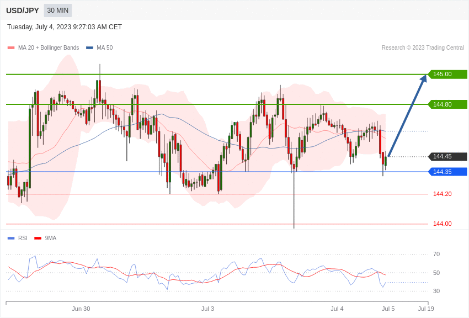
Task: Click the 30 MIN timeframe badge
Action: coord(58,10)
